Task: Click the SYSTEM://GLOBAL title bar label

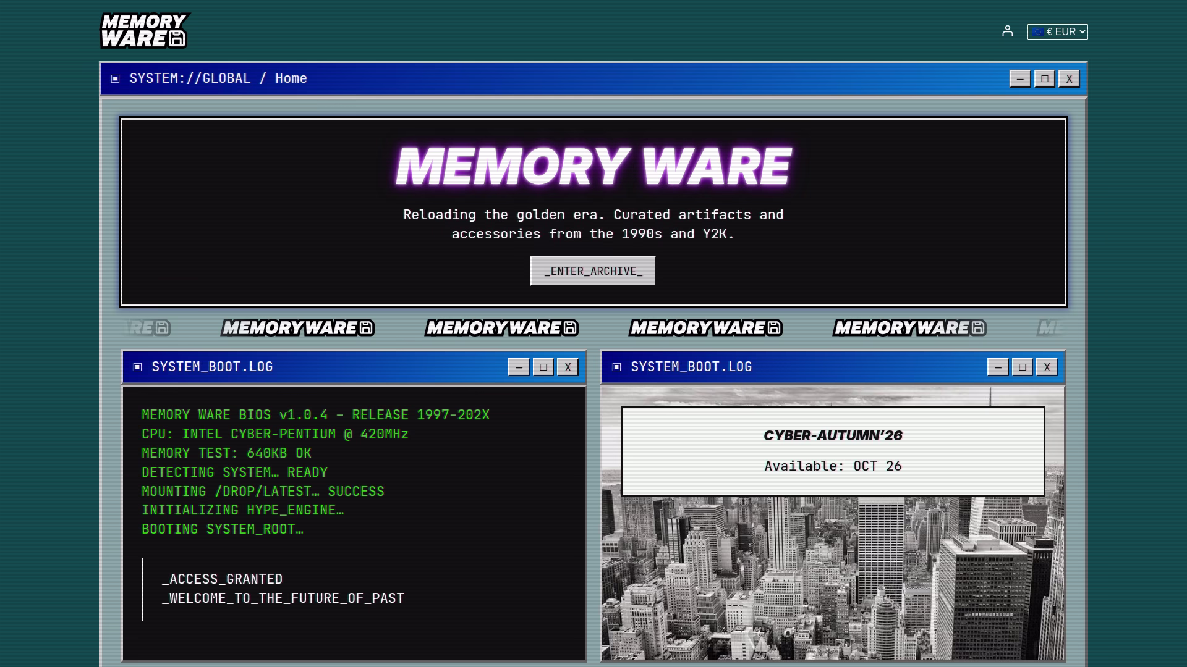Action: tap(190, 78)
